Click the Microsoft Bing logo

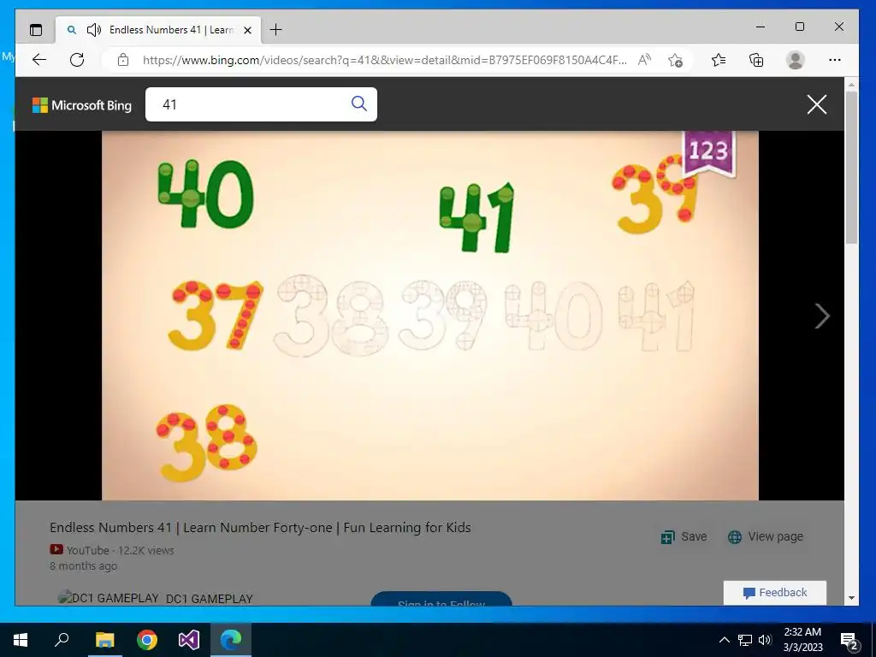[82, 105]
